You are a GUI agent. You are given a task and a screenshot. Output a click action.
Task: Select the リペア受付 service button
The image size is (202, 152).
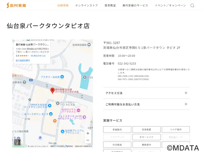point(176,129)
